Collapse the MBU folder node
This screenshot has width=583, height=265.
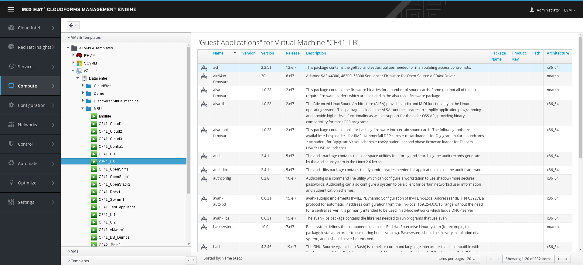83,108
